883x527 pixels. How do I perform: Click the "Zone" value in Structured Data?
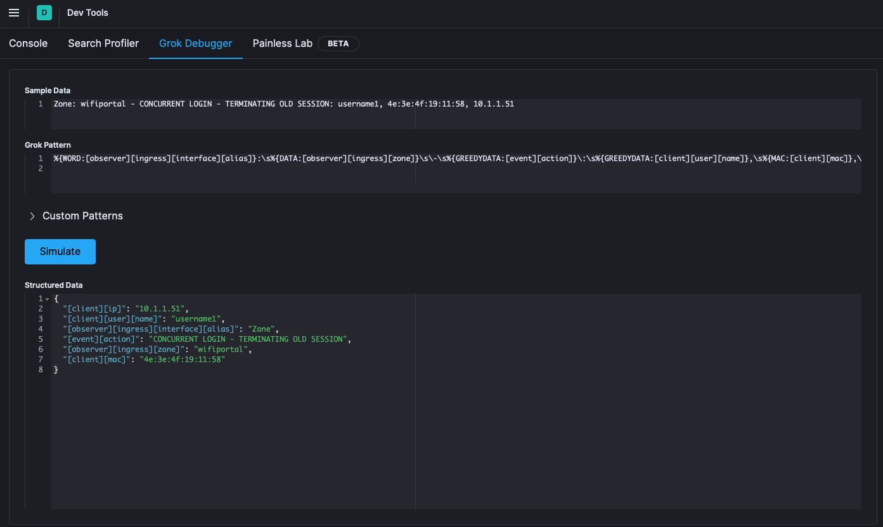click(261, 329)
